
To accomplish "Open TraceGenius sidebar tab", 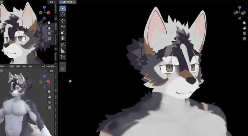I will click(x=55, y=39).
